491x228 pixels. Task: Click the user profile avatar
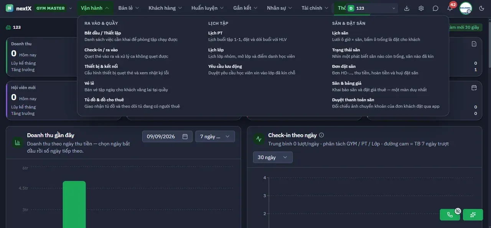[466, 8]
